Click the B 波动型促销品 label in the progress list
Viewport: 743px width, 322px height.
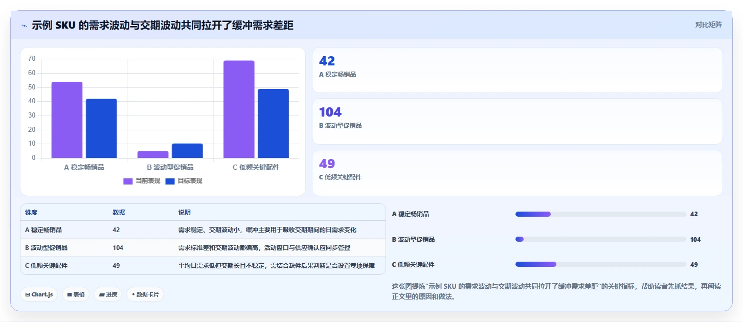point(413,239)
